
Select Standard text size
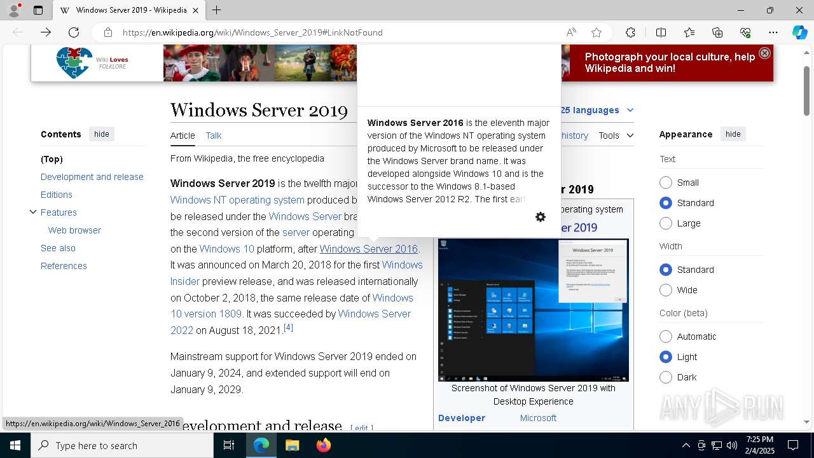coord(666,203)
